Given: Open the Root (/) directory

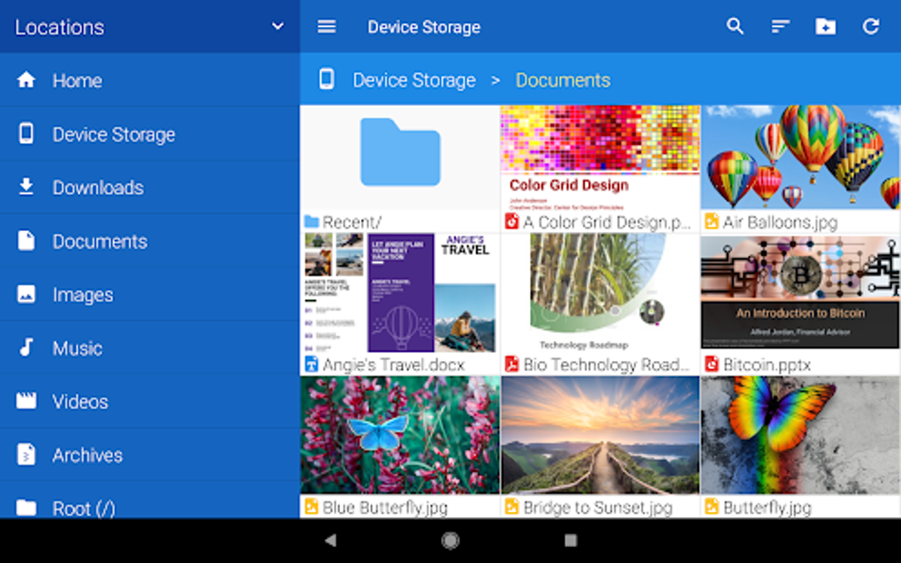Looking at the screenshot, I should 85,508.
